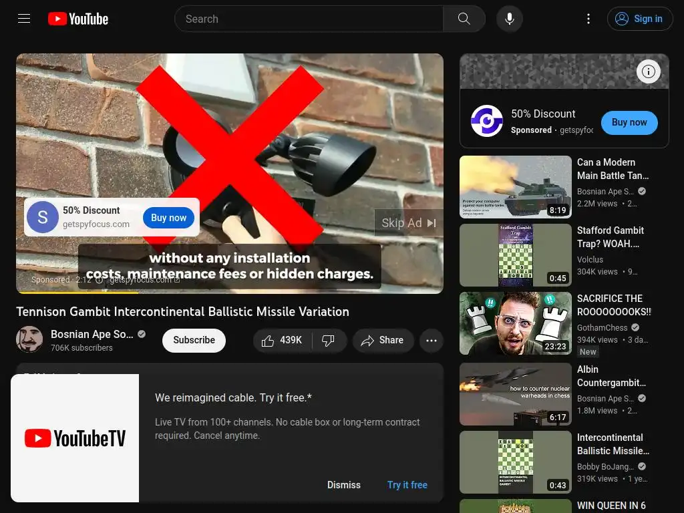
Task: Open the GothamChess channel name
Action: pos(603,327)
